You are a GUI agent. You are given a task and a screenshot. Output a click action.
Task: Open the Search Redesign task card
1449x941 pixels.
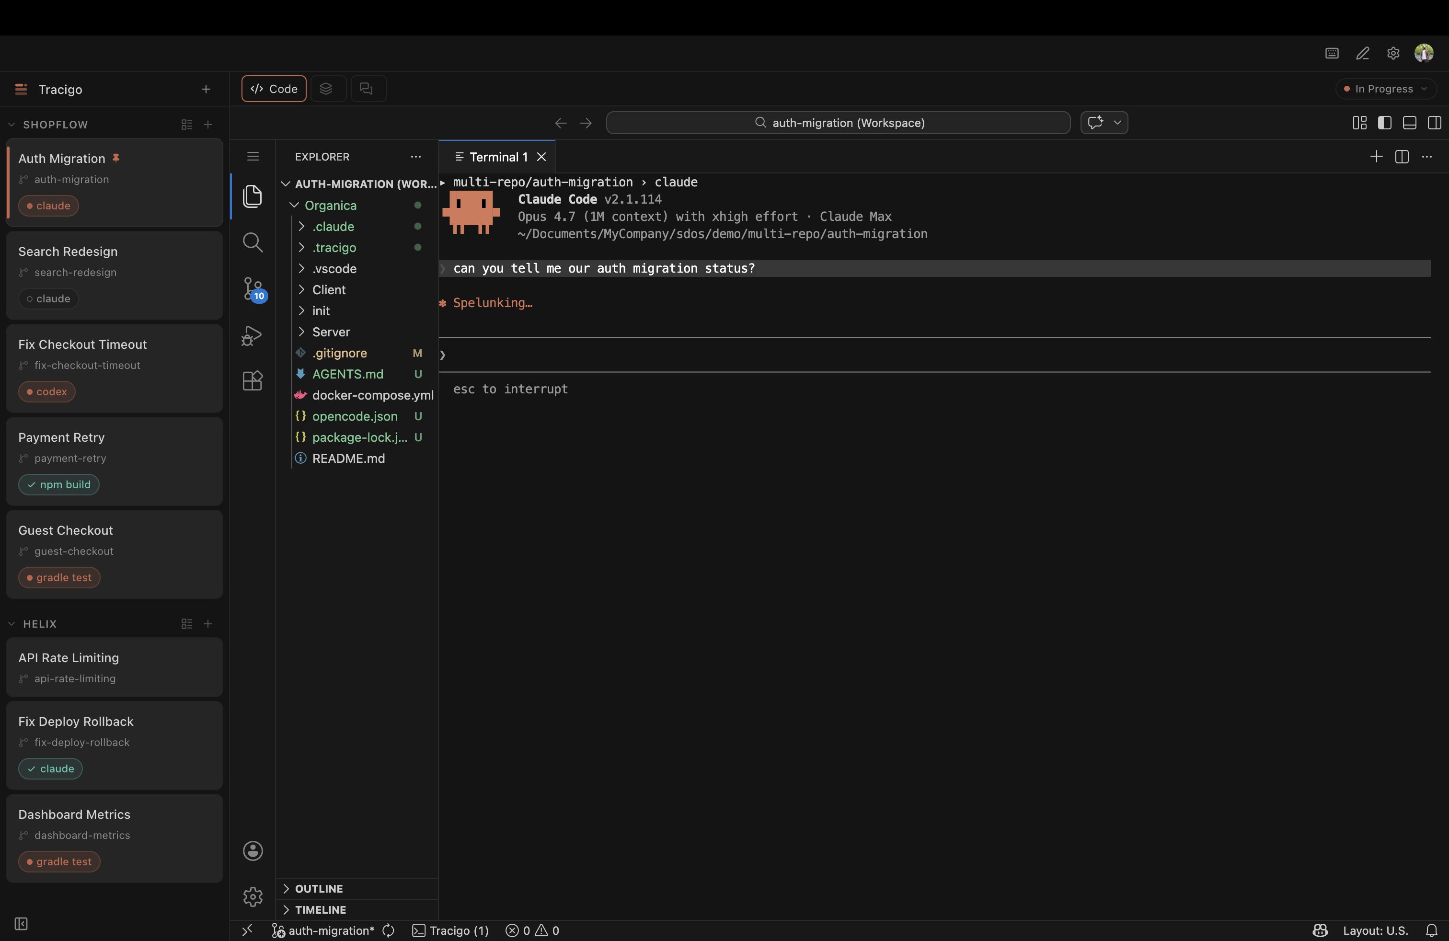(115, 275)
